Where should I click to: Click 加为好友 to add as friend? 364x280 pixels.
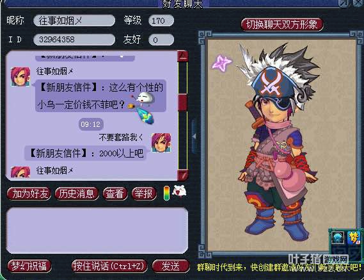29,194
